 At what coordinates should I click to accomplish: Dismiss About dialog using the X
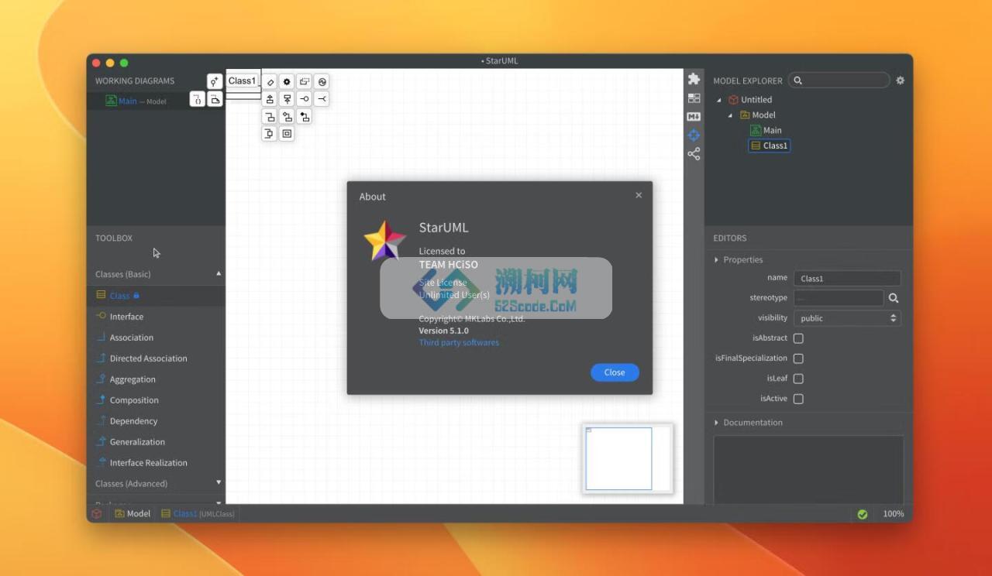639,195
